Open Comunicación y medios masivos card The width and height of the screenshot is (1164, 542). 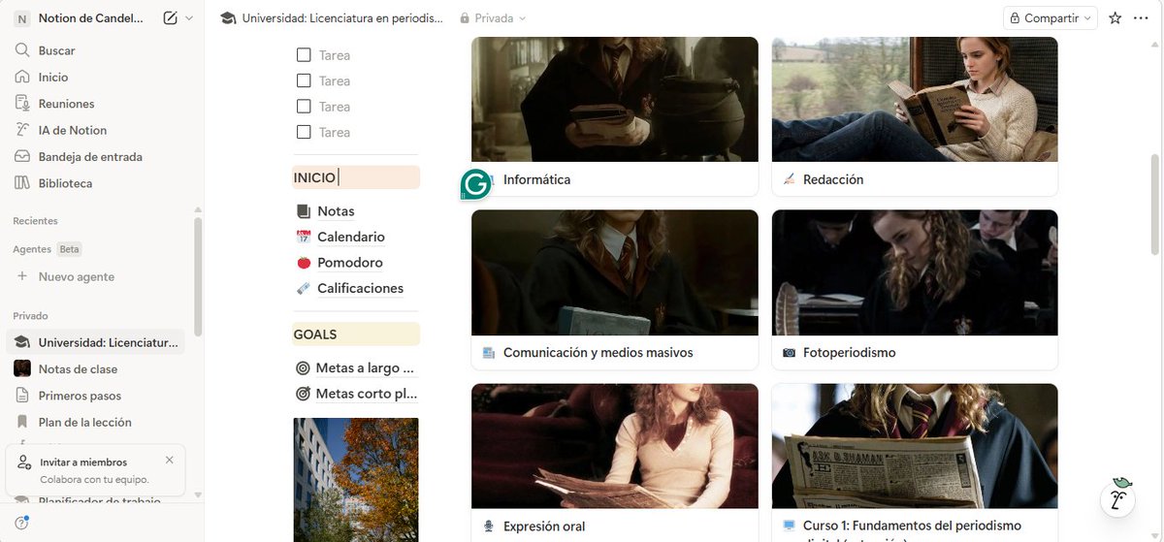click(x=615, y=290)
